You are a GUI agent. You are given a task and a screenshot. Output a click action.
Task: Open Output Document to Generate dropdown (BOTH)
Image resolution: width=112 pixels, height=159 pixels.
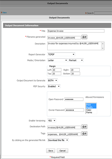coord(53,81)
